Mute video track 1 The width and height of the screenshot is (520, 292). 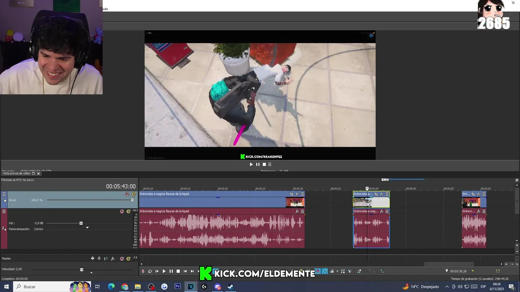point(128,194)
